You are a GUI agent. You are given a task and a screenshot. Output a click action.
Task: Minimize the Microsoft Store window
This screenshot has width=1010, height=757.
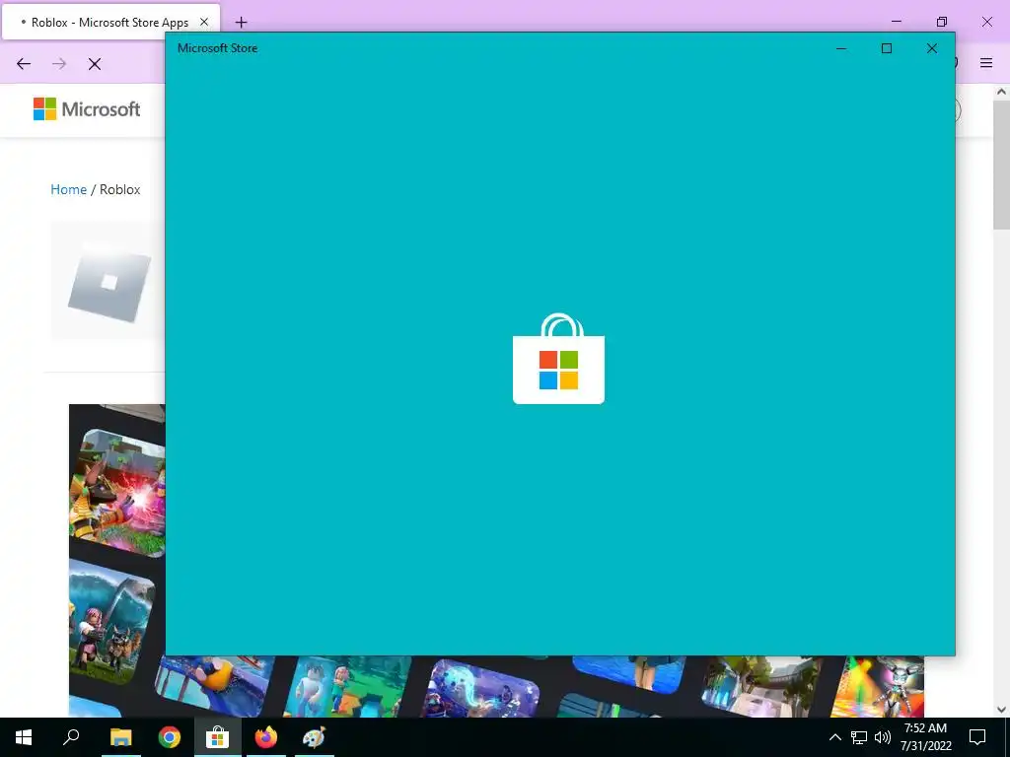(x=841, y=48)
